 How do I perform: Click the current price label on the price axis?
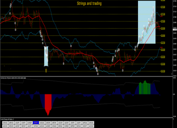(x=175, y=30)
